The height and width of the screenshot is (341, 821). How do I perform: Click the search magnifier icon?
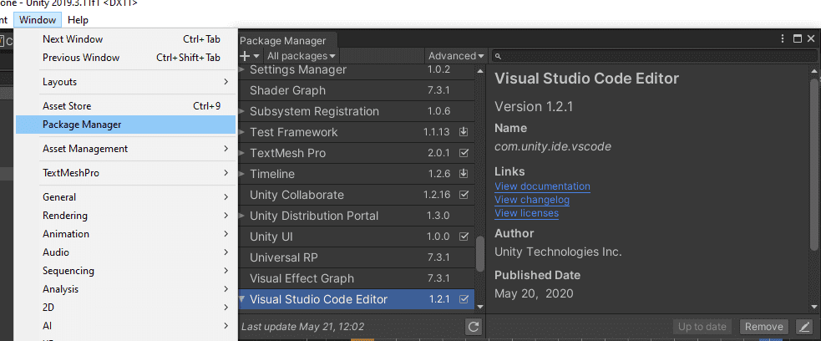click(498, 56)
